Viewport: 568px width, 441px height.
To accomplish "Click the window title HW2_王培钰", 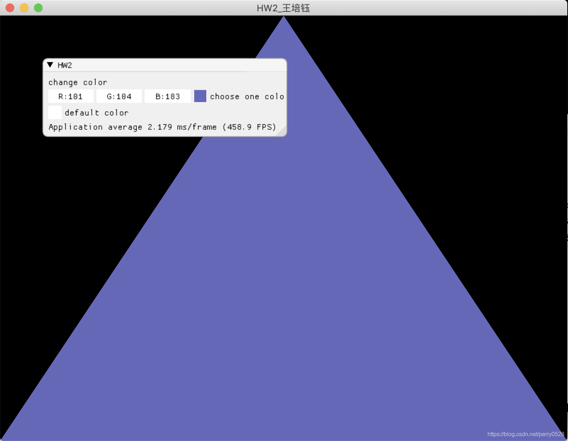I will click(283, 8).
